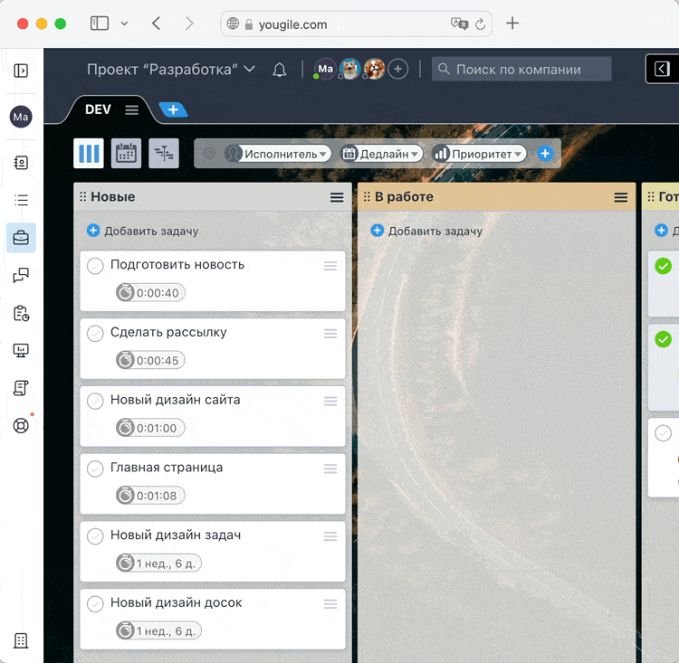679x663 pixels.
Task: Open the Дедлайн filter dropdown
Action: (x=382, y=154)
